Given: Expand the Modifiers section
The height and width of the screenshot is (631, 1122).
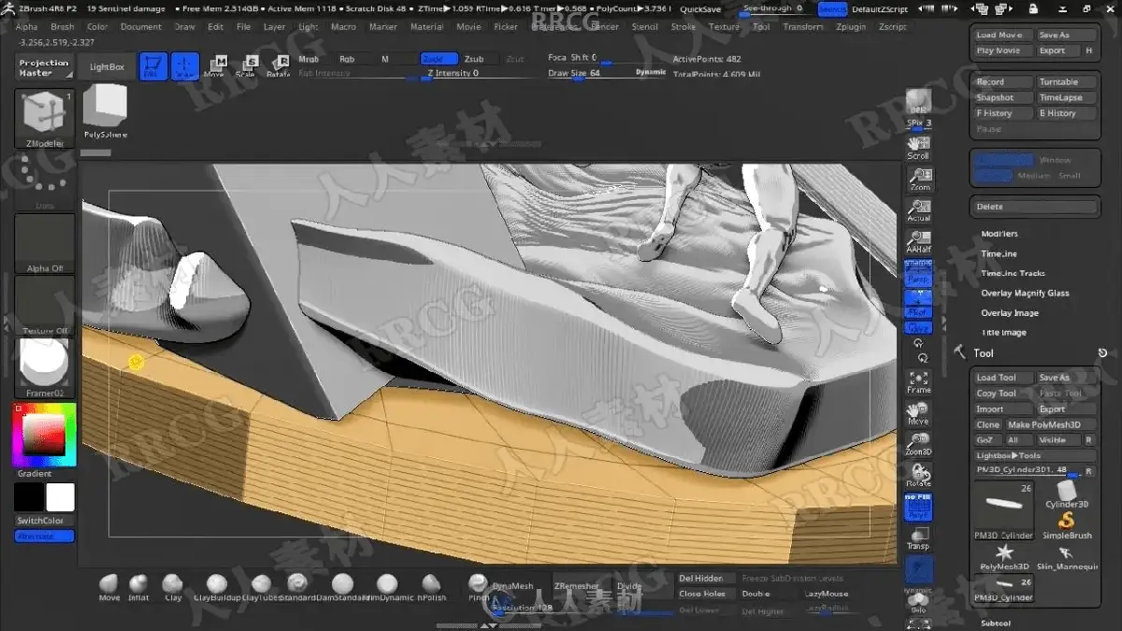Looking at the screenshot, I should click(x=1000, y=234).
